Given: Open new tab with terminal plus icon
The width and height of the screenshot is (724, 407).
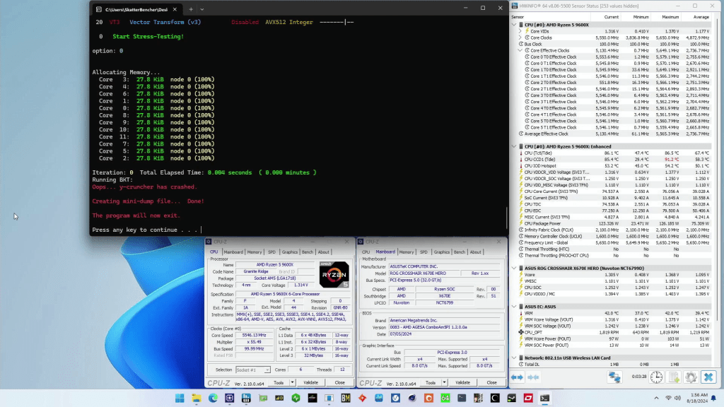Looking at the screenshot, I should pyautogui.click(x=191, y=9).
